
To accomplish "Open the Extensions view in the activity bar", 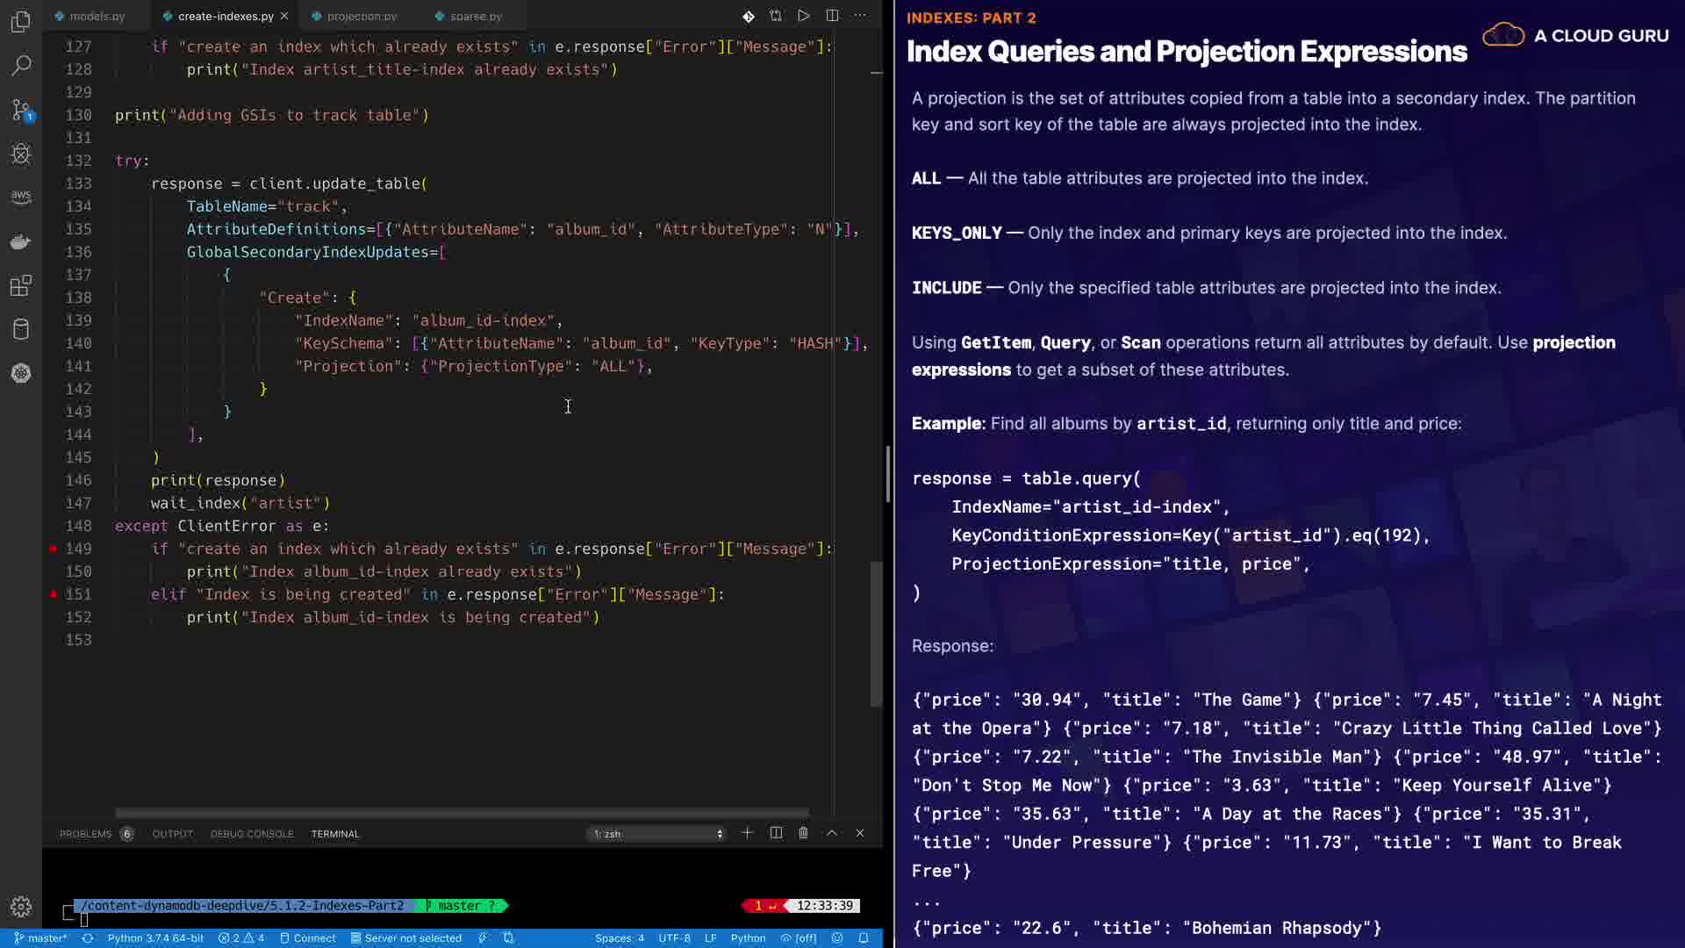I will [21, 285].
